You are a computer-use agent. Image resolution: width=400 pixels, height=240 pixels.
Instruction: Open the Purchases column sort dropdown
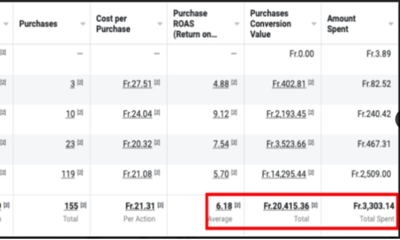[x=83, y=24]
